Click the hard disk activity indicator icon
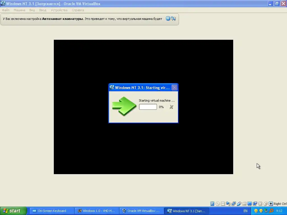The width and height of the screenshot is (287, 215). tap(212, 204)
